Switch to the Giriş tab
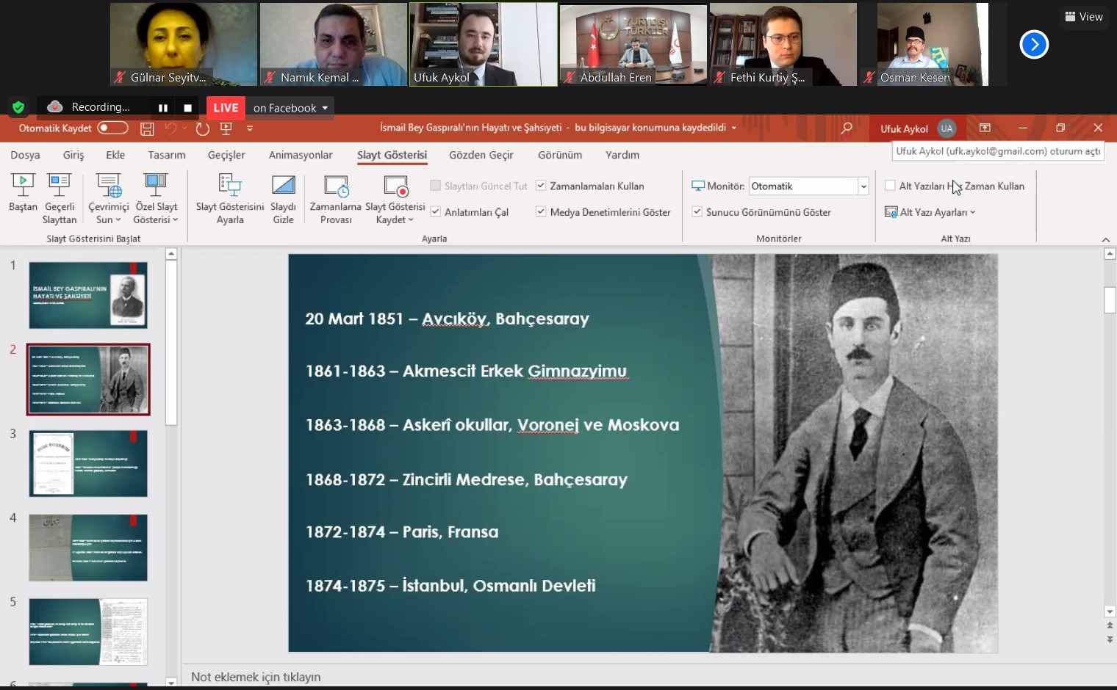 click(73, 155)
